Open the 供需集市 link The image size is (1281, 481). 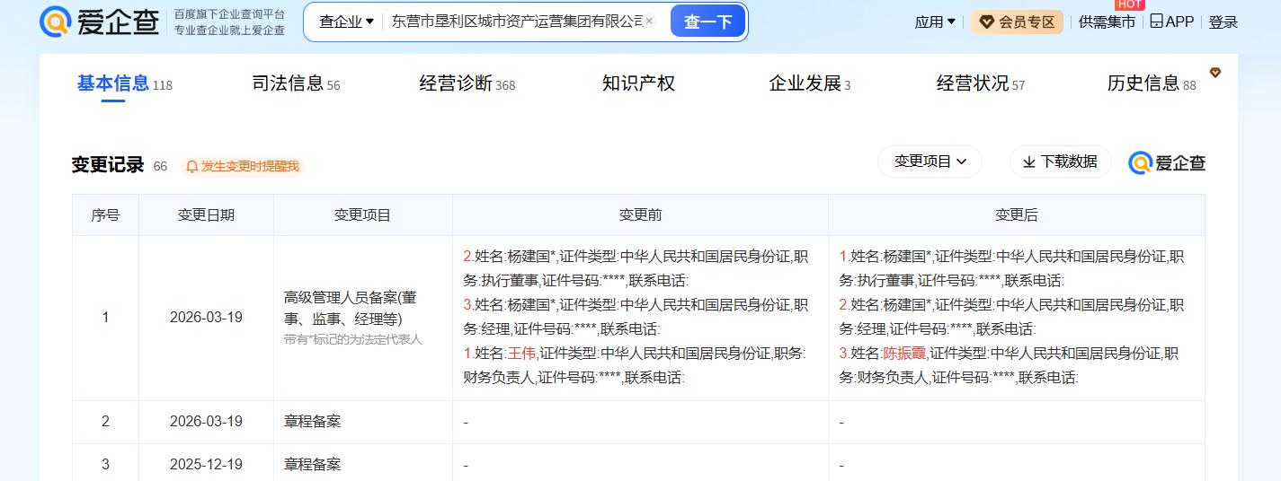(1107, 22)
